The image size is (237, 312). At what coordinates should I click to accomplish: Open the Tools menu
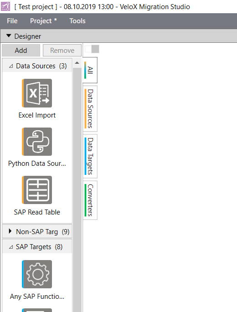pyautogui.click(x=77, y=21)
